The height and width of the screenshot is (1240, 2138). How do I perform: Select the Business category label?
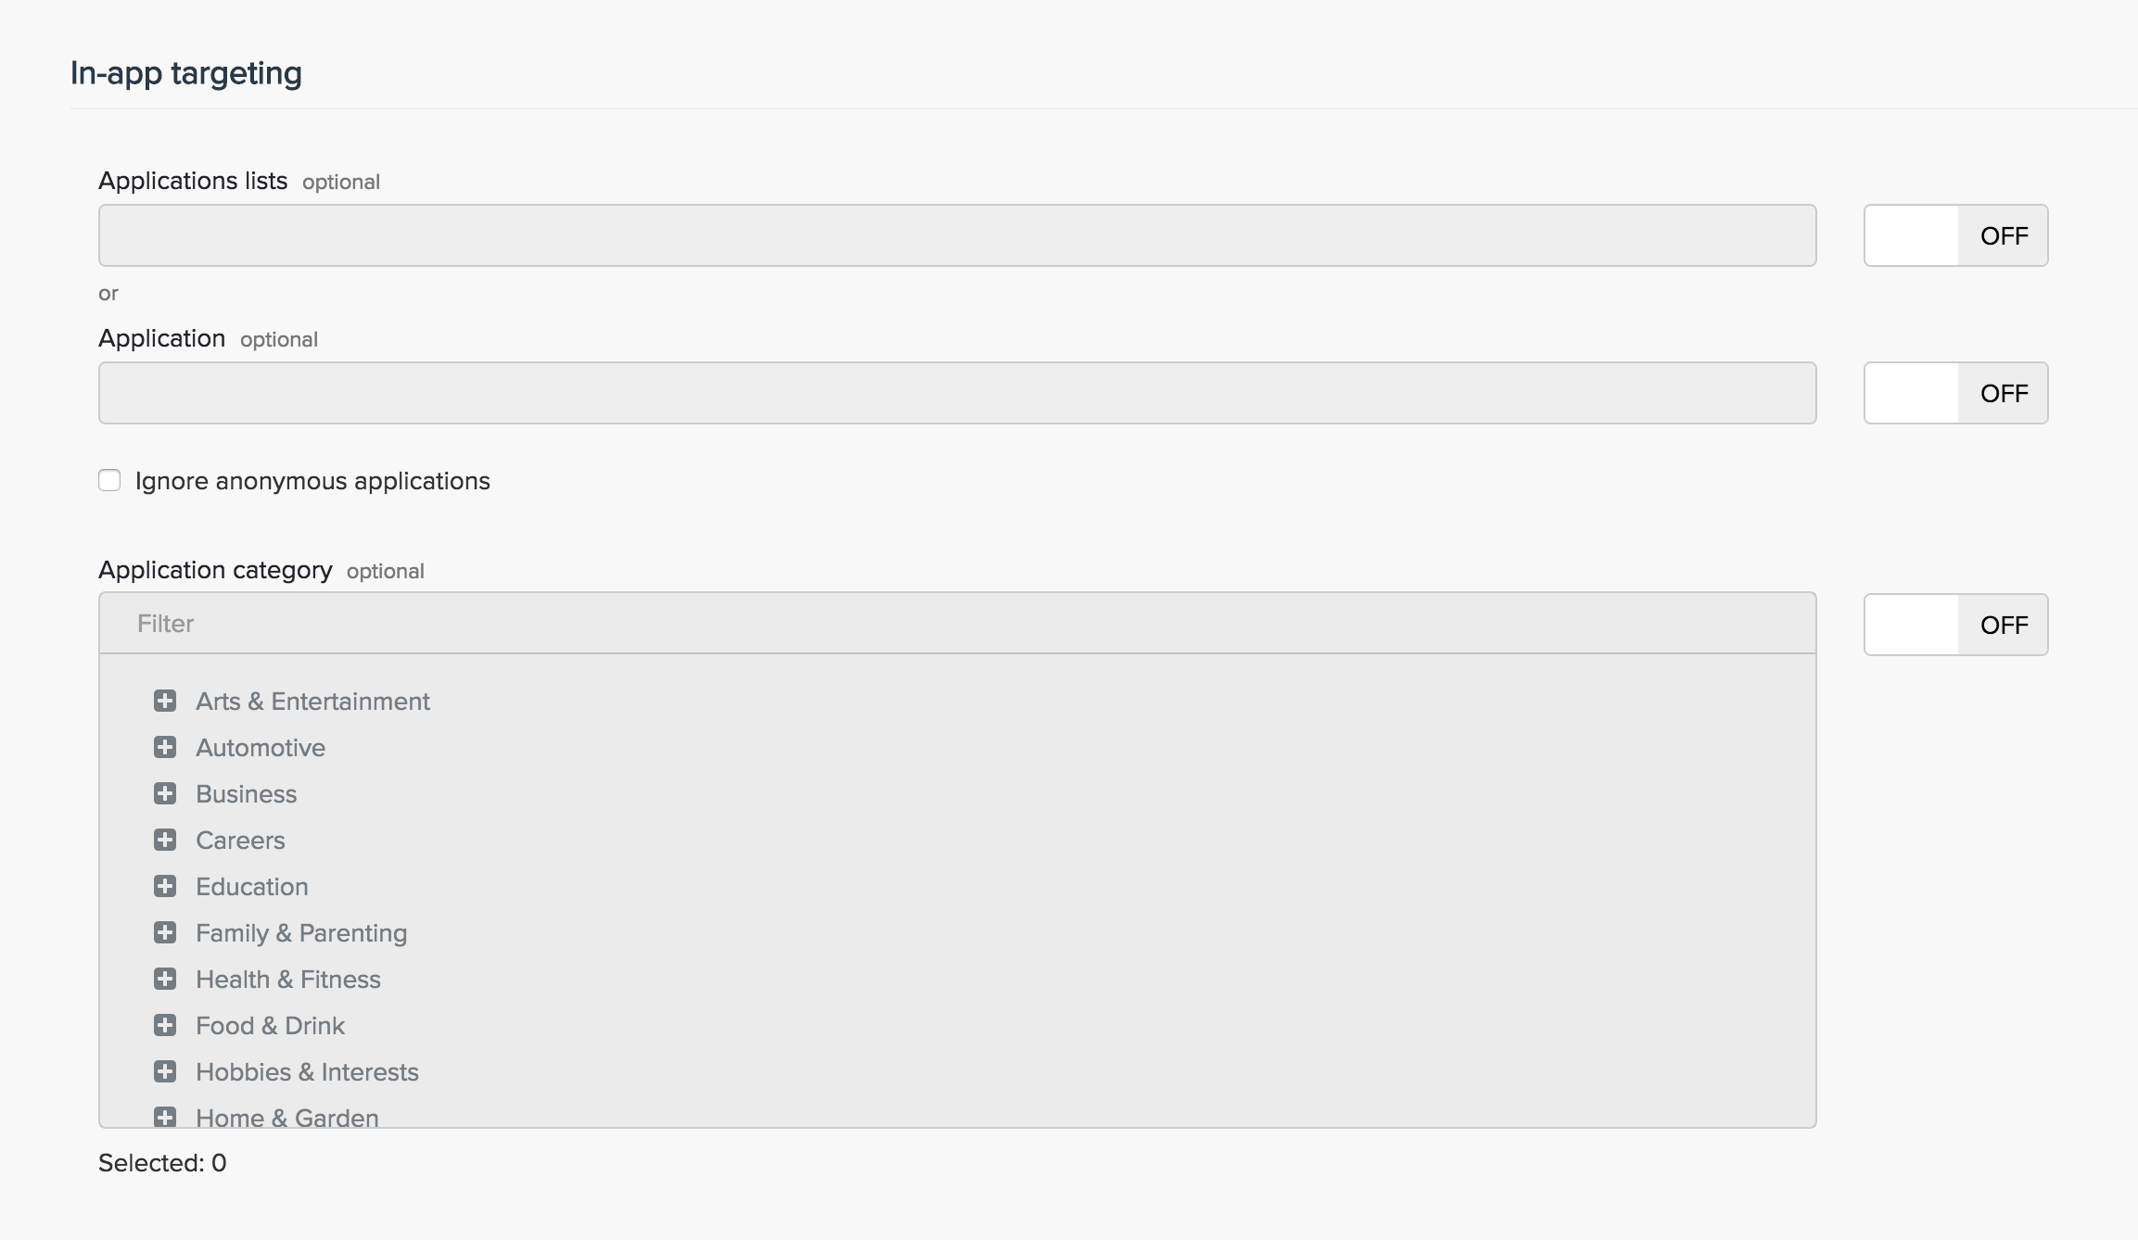tap(246, 794)
